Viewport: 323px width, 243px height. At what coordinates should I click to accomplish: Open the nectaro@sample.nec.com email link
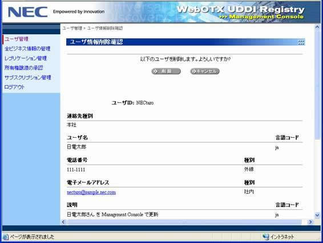(91, 192)
